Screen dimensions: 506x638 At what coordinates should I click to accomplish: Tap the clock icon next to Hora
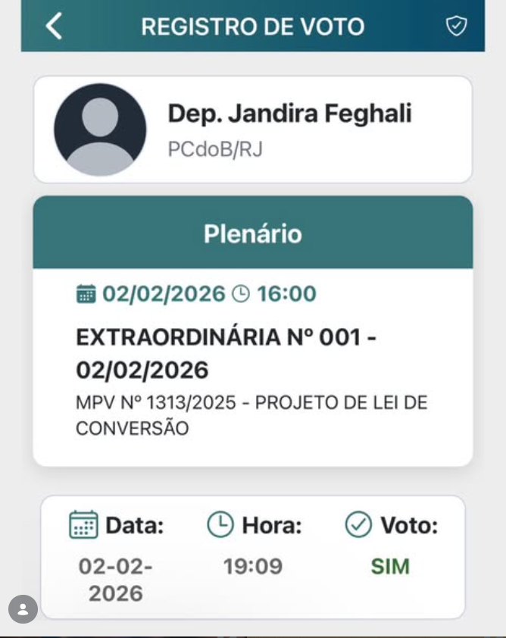tap(220, 524)
